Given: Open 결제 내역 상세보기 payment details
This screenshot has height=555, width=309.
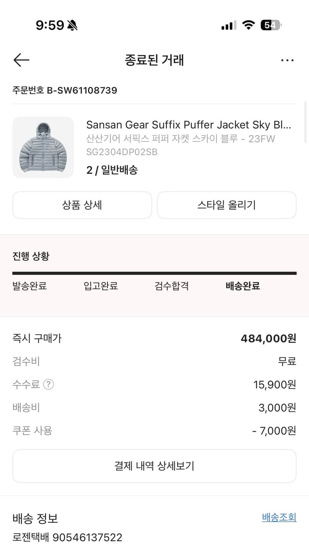Looking at the screenshot, I should [x=154, y=466].
